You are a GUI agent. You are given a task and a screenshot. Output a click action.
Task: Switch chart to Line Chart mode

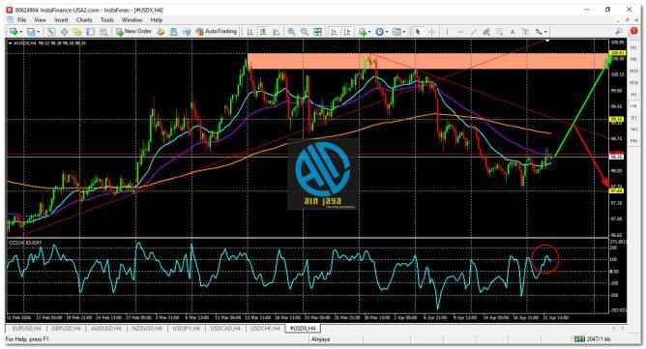276,32
